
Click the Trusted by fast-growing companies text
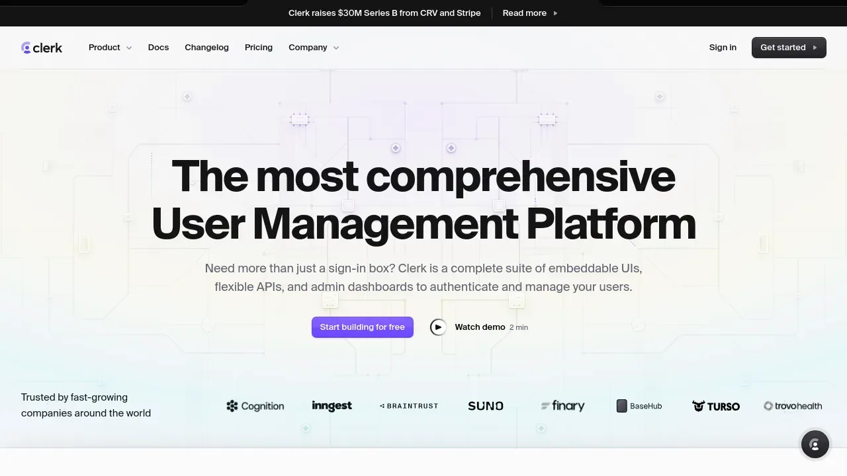pos(86,405)
